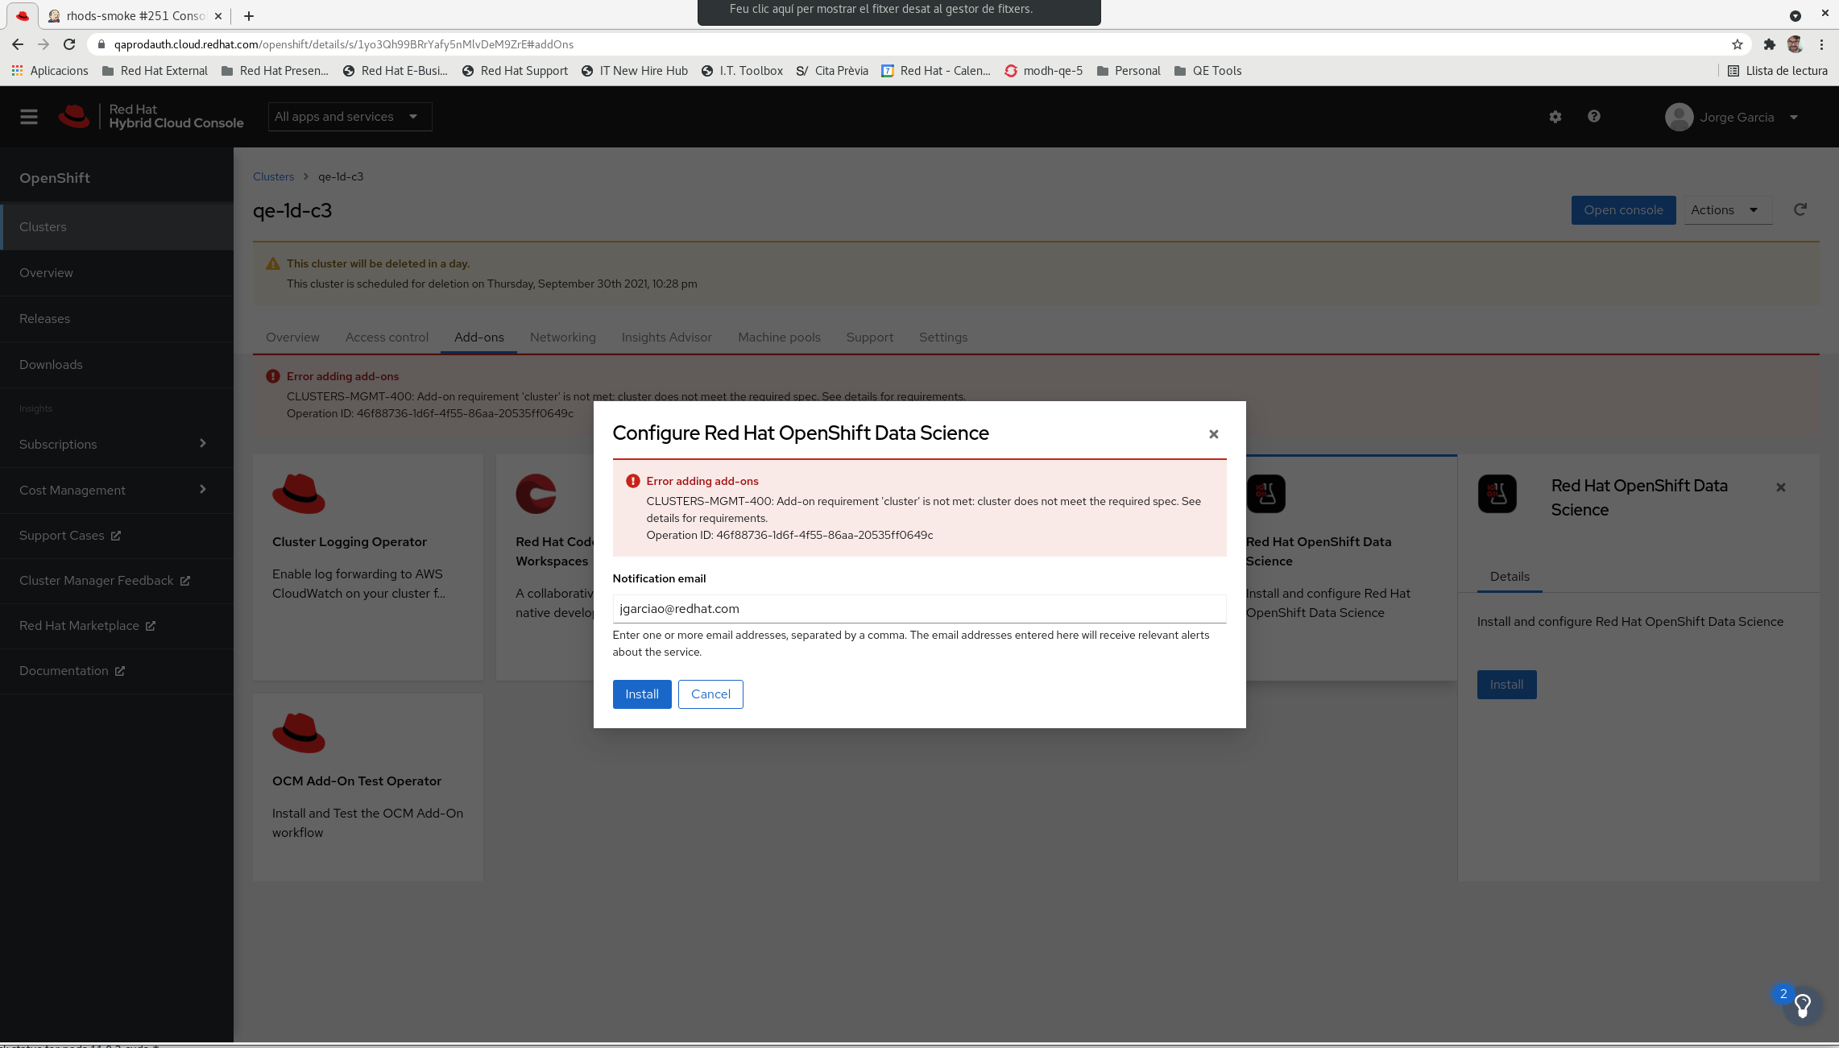Expand All apps and services dropdown

coord(350,117)
